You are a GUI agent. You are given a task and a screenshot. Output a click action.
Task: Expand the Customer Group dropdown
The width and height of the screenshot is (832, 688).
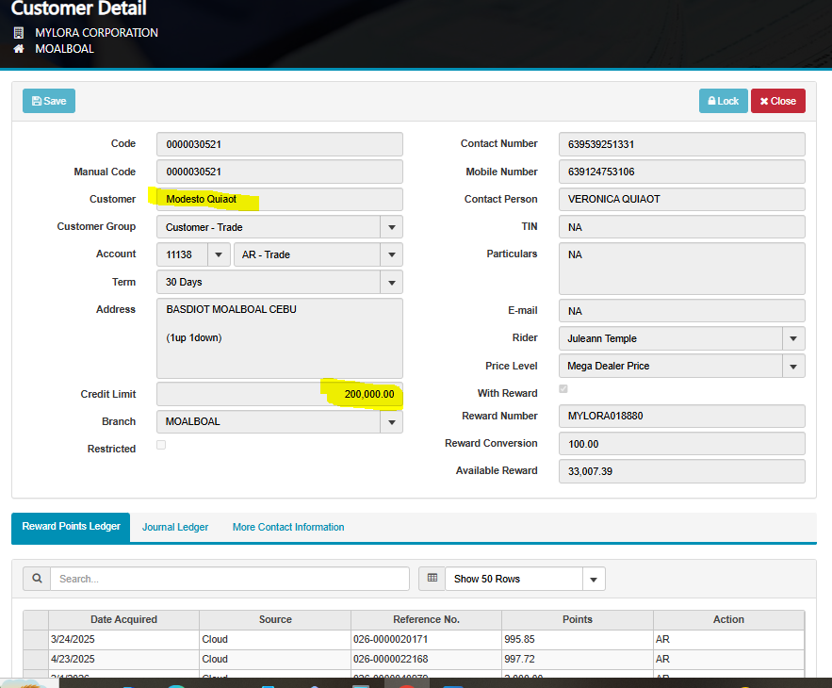(x=391, y=227)
